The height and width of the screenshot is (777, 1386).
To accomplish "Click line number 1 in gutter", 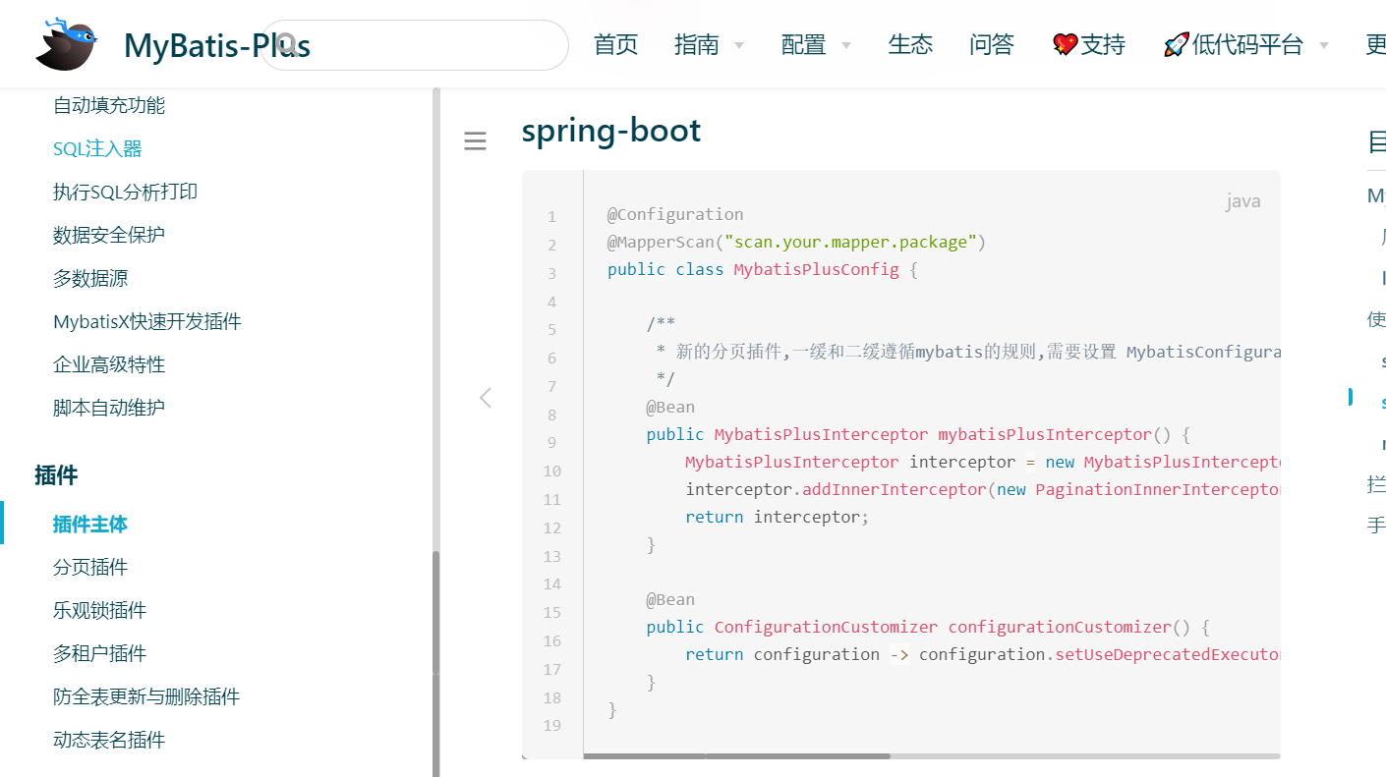I will 552,216.
